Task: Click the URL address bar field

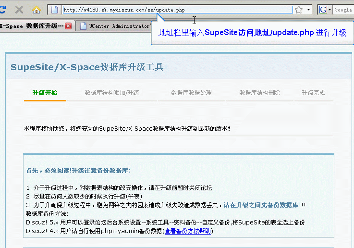Action: pyautogui.click(x=173, y=10)
